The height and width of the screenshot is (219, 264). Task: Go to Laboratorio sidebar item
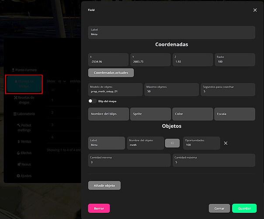(24, 114)
